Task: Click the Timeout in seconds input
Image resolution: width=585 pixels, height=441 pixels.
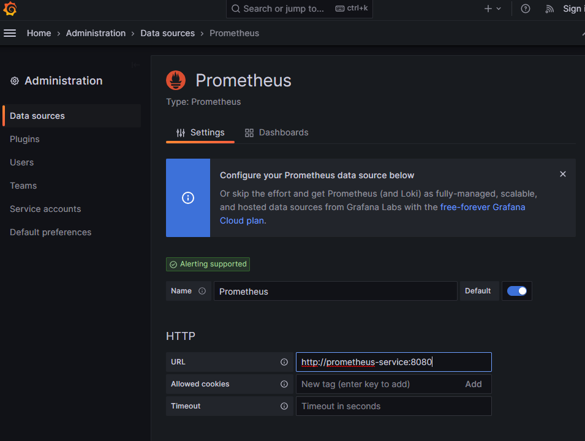Action: click(x=394, y=406)
